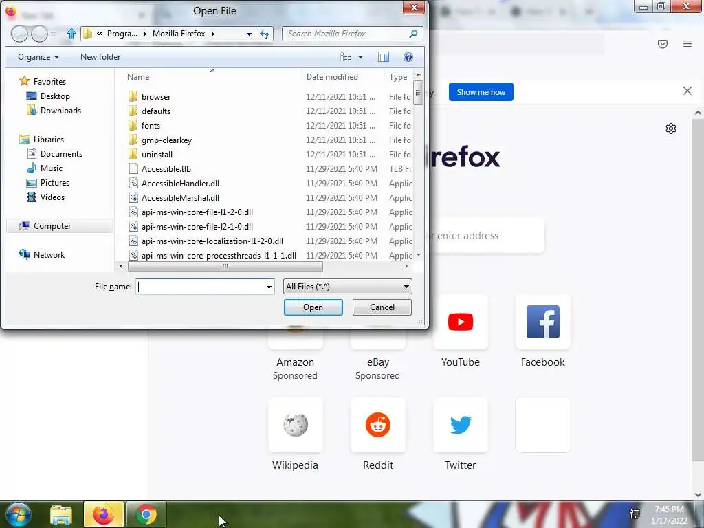
Task: Click the refresh folder button in dialog
Action: click(x=265, y=34)
